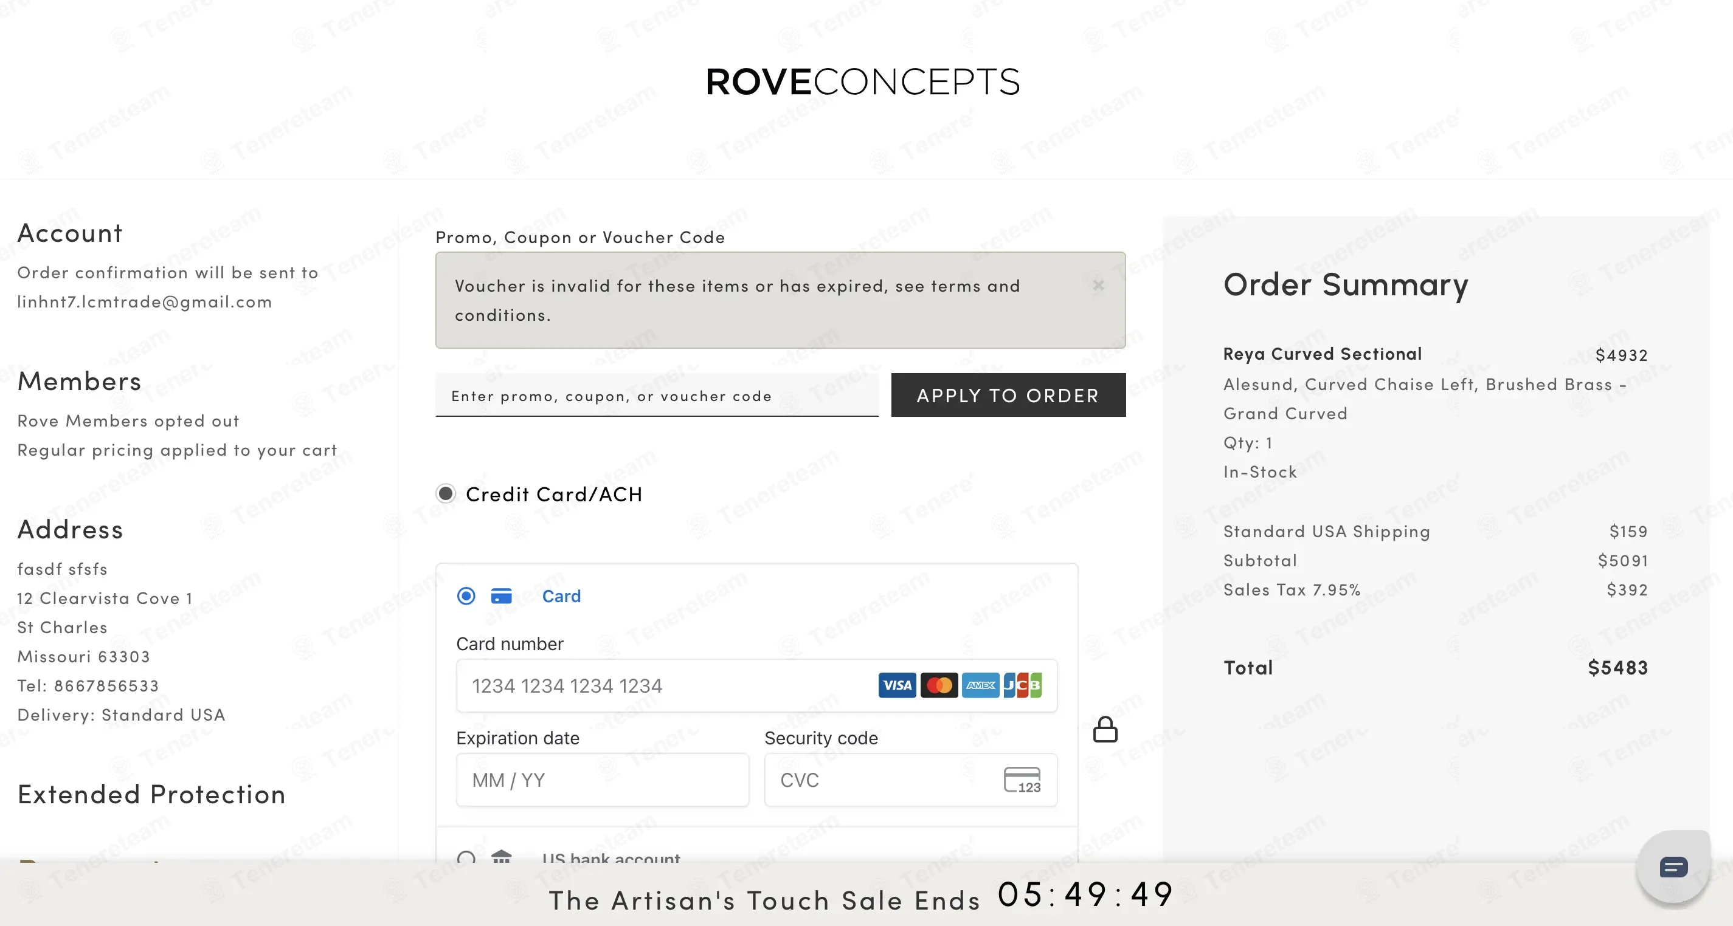Image resolution: width=1733 pixels, height=926 pixels.
Task: Click the Expiration date MM / YY field
Action: [603, 780]
